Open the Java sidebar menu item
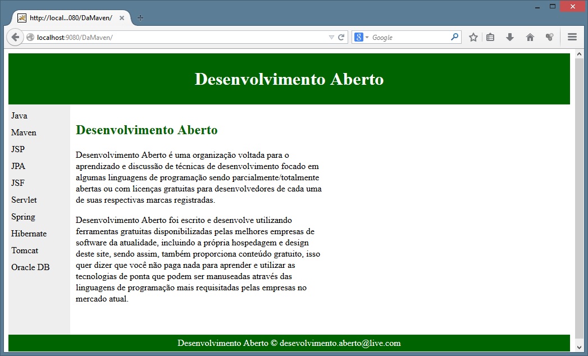This screenshot has height=356, width=588. (19, 116)
